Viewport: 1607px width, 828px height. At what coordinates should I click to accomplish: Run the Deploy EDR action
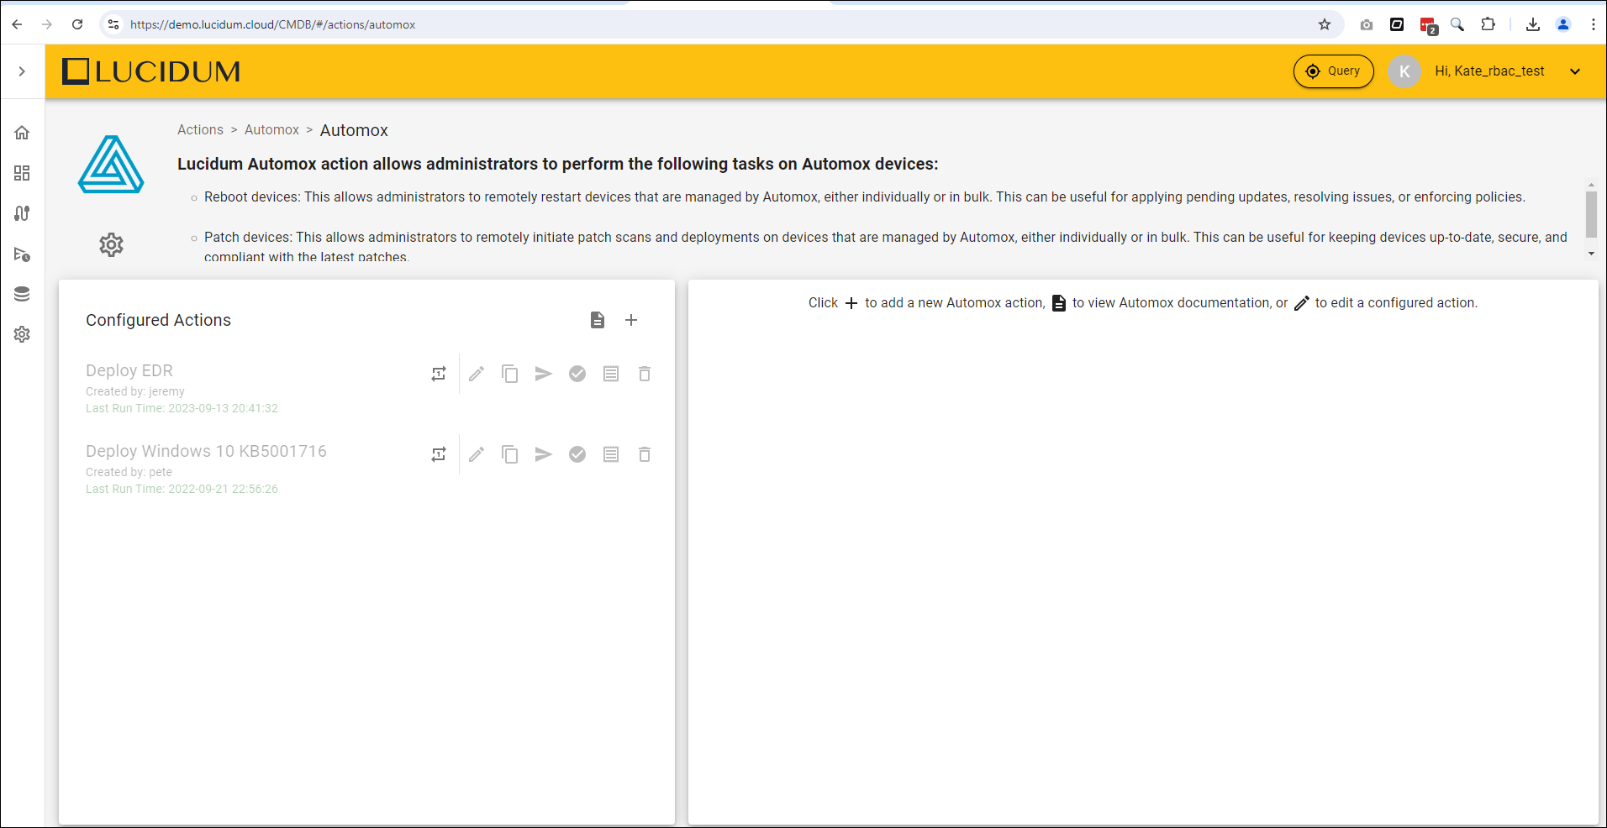click(x=544, y=374)
